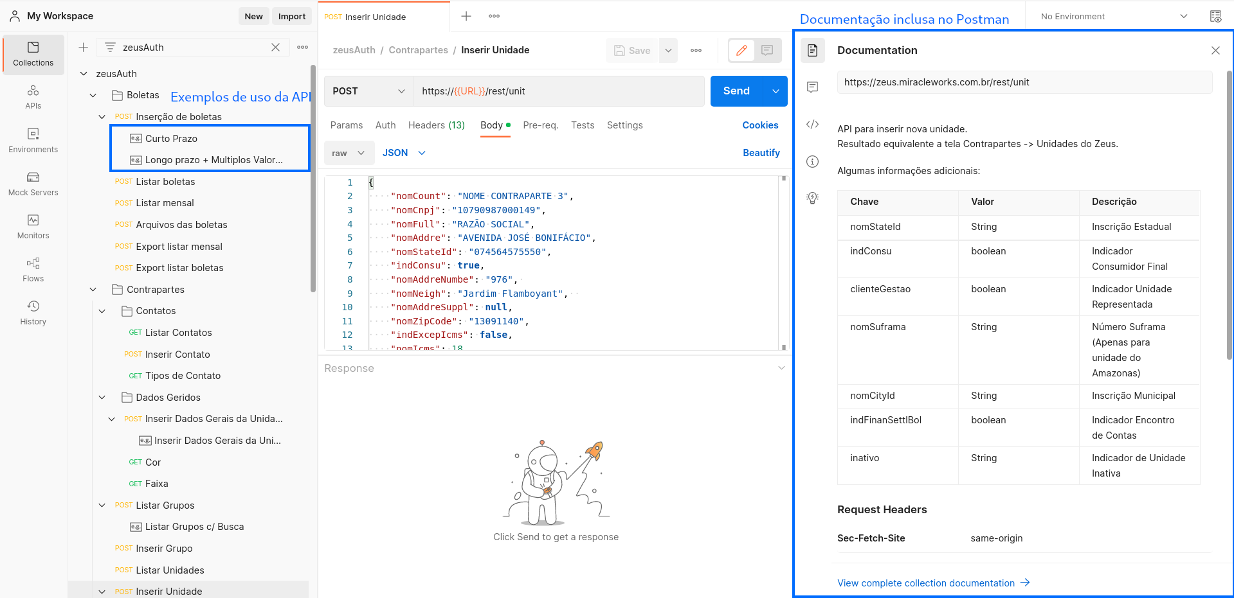The width and height of the screenshot is (1234, 598).
Task: Open environment quick look icon
Action: point(1215,17)
